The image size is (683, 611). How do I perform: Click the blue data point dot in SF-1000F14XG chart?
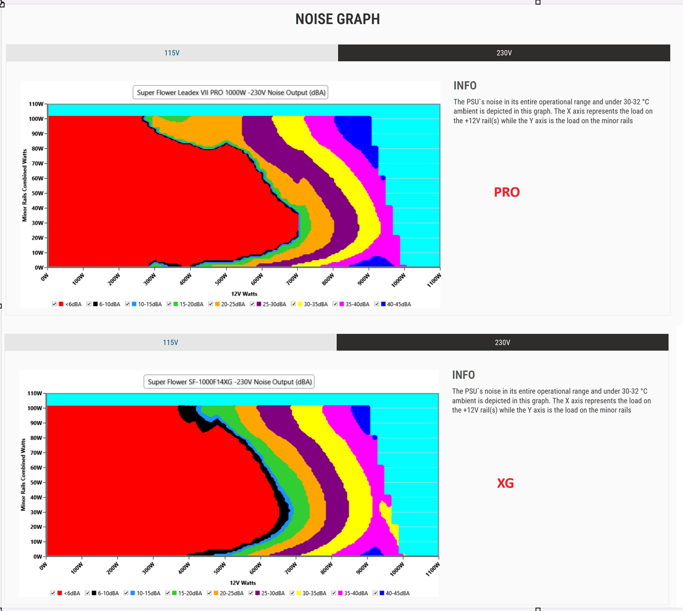click(375, 437)
